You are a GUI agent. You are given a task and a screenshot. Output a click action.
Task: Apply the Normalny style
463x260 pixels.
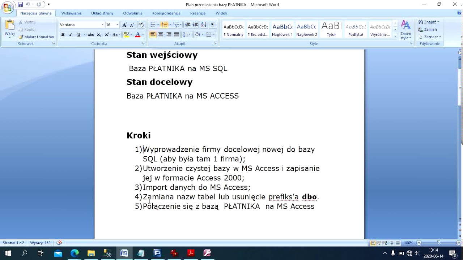tap(233, 30)
